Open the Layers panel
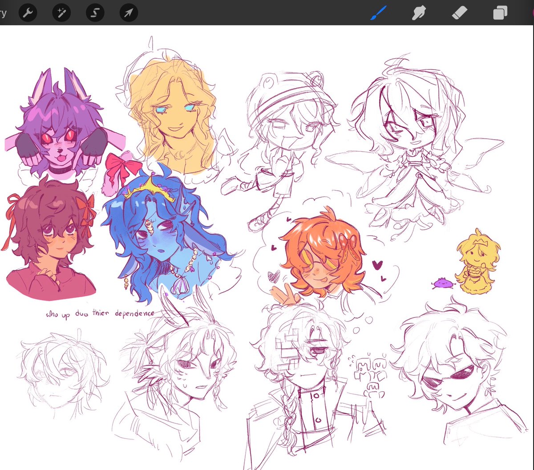This screenshot has width=534, height=470. [500, 13]
